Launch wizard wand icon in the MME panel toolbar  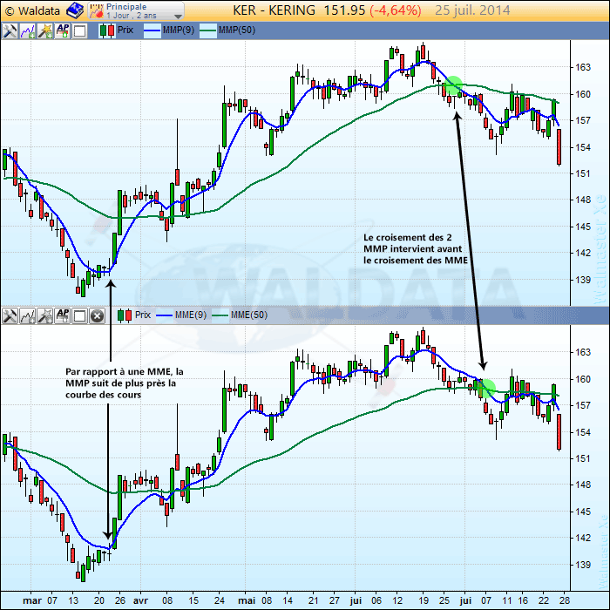[x=44, y=315]
